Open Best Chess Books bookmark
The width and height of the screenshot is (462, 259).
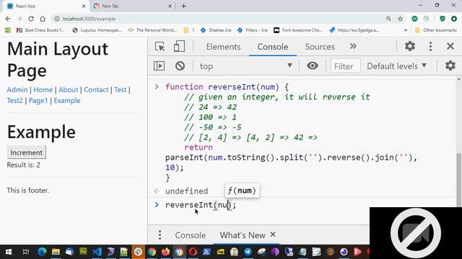(x=40, y=30)
